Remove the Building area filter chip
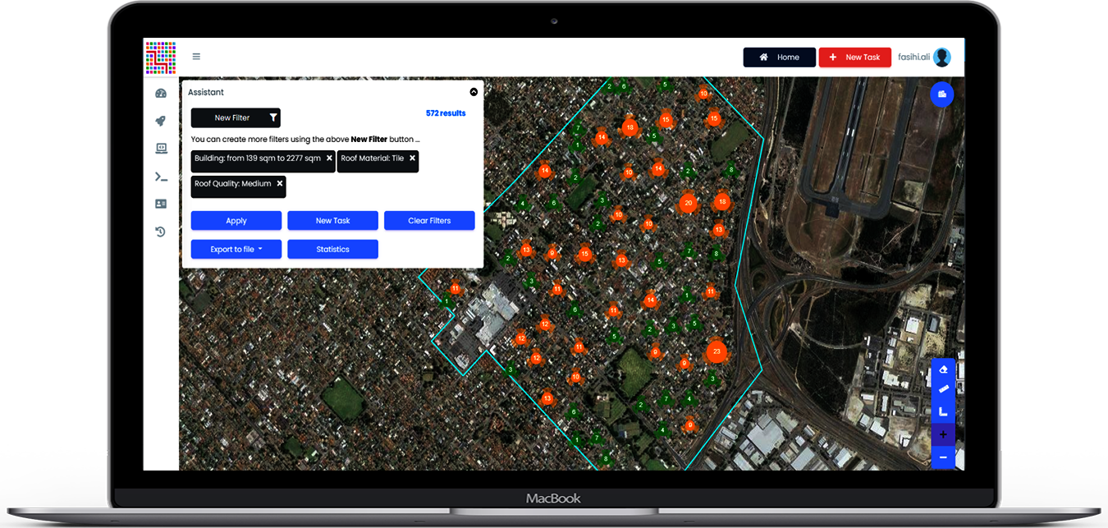Viewport: 1108px width, 528px height. [x=329, y=158]
